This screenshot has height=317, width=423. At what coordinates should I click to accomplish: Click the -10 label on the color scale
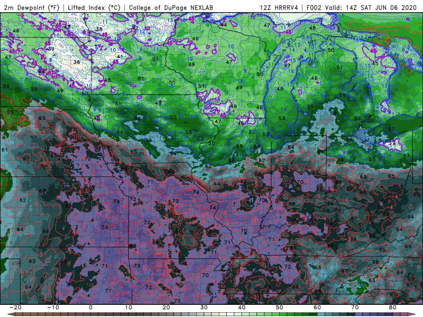(53, 307)
